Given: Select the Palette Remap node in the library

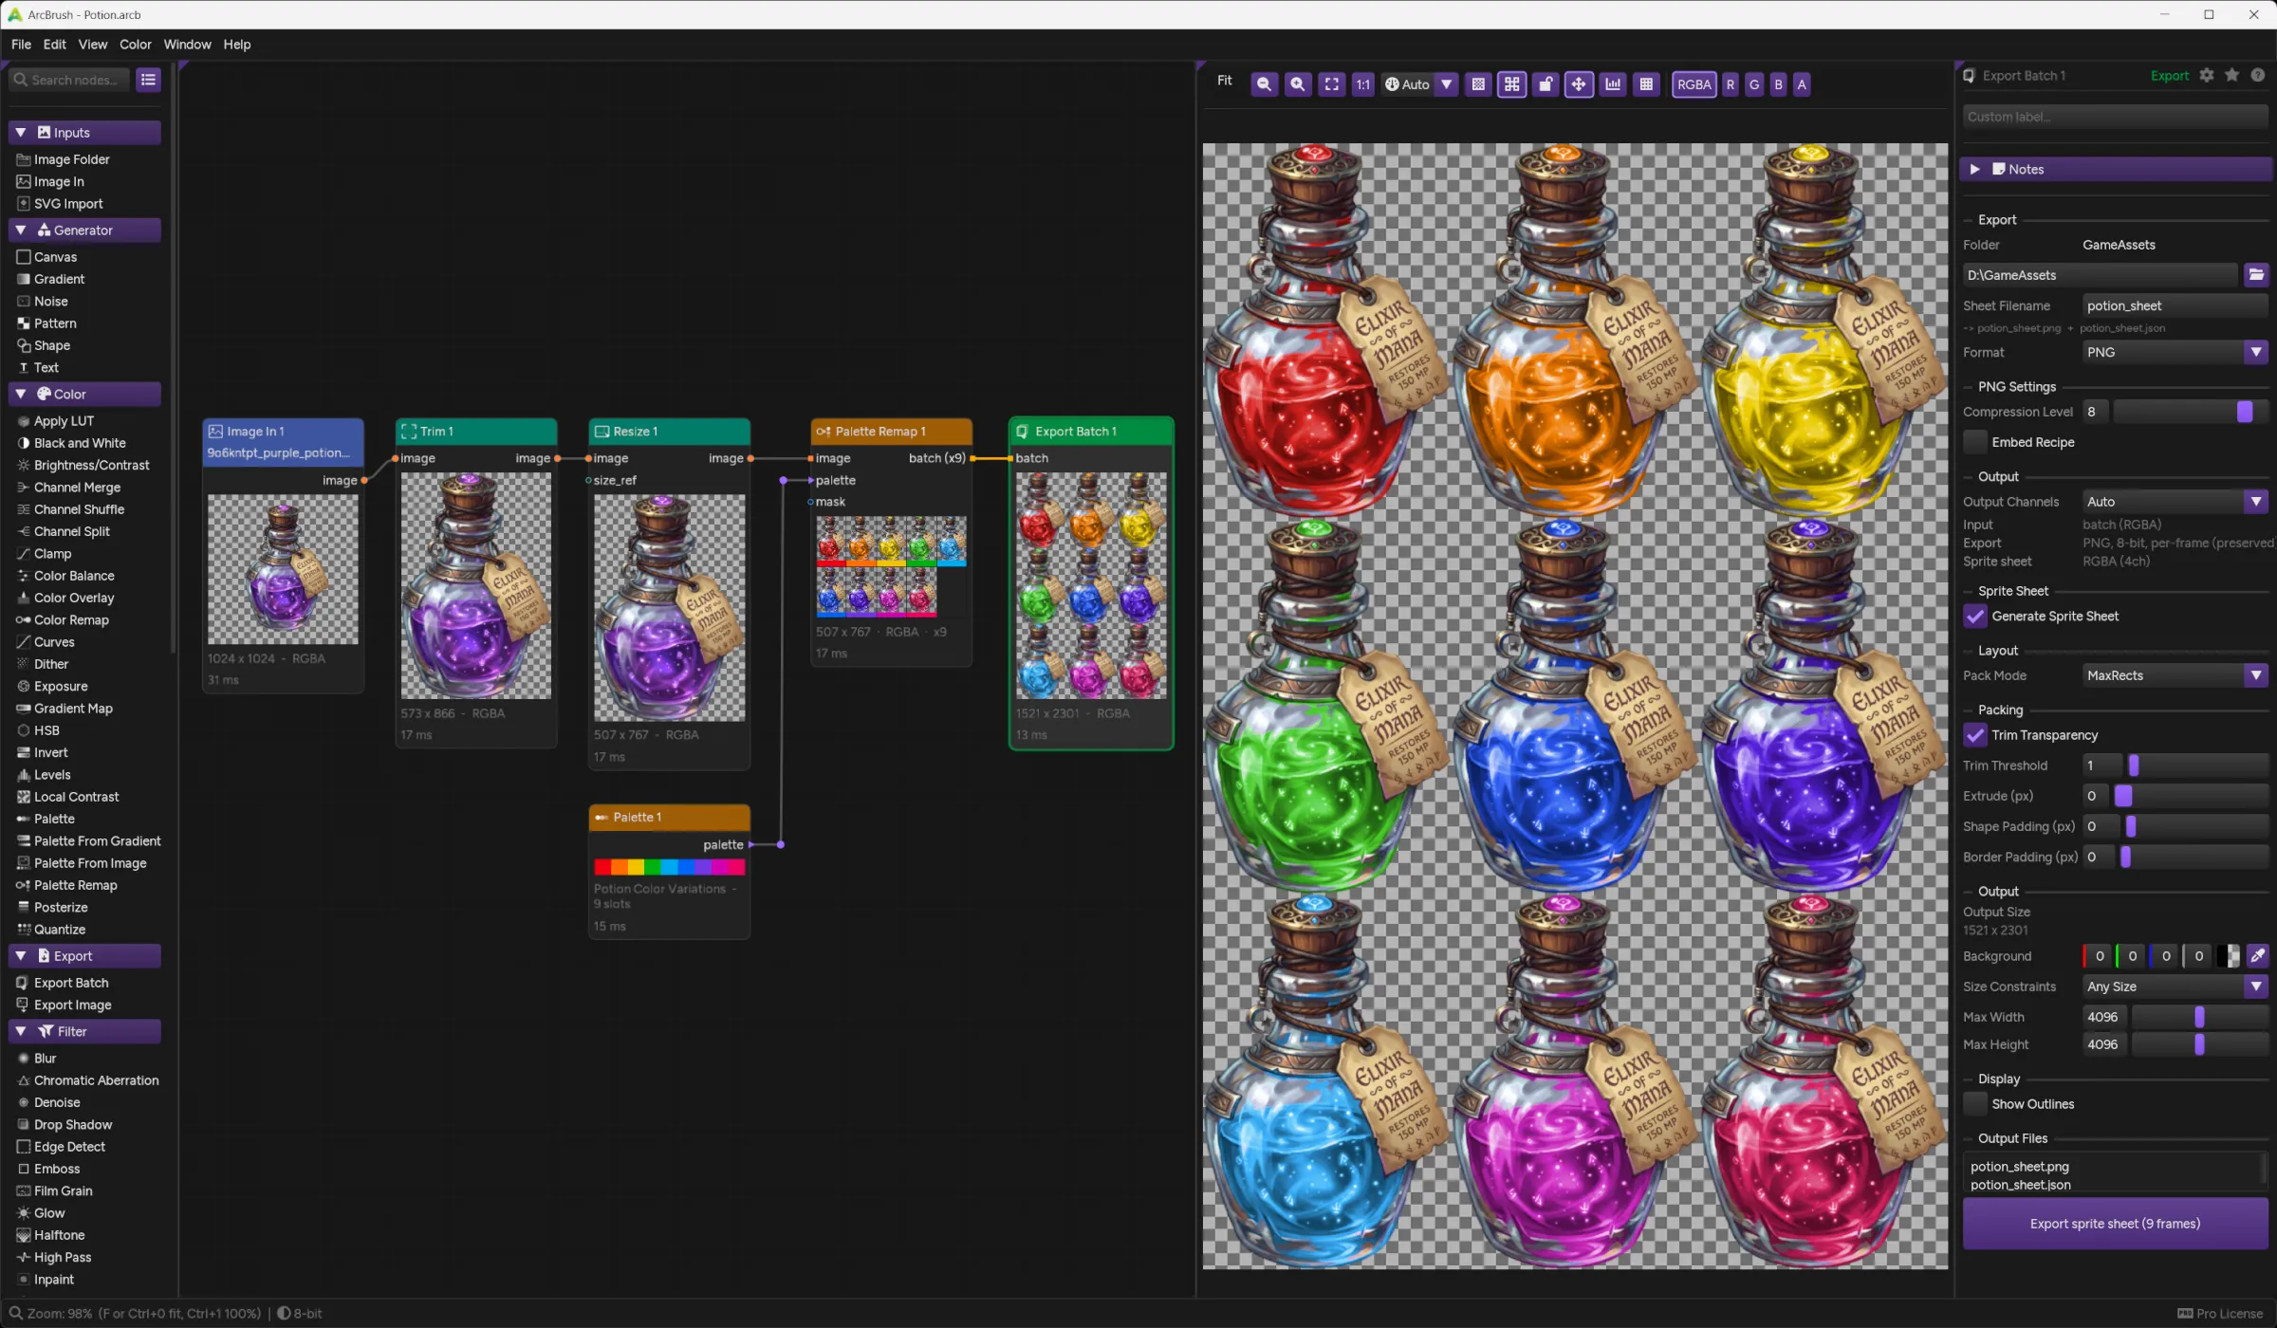Looking at the screenshot, I should pos(75,885).
